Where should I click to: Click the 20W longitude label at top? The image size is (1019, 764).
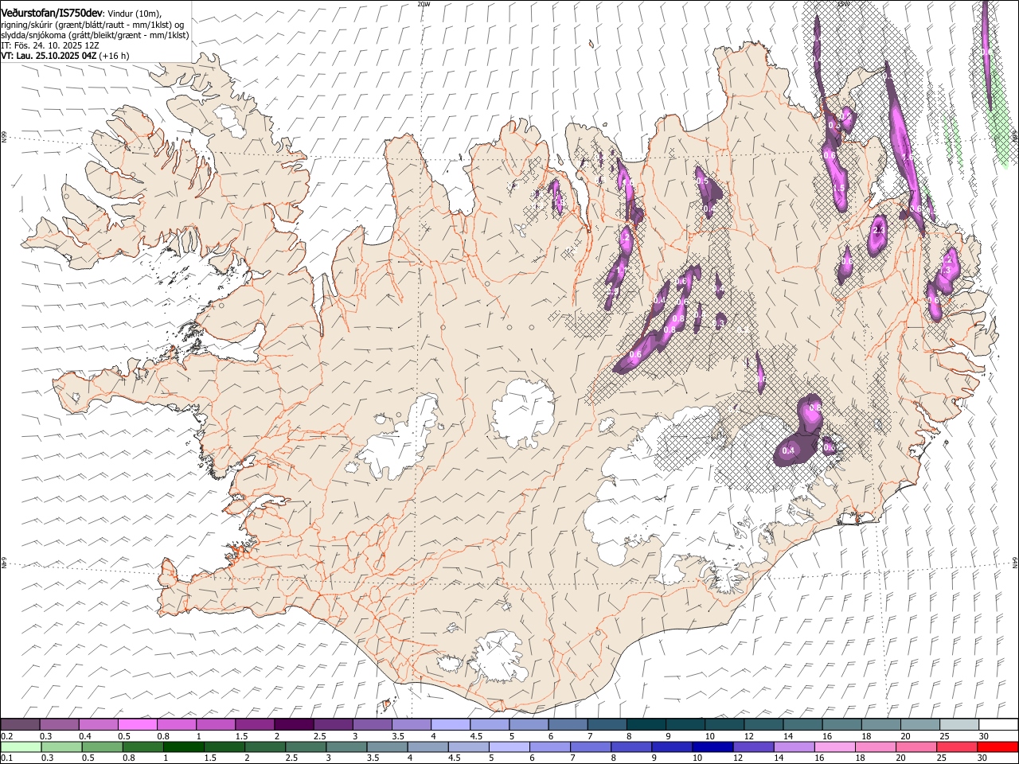coord(424,4)
